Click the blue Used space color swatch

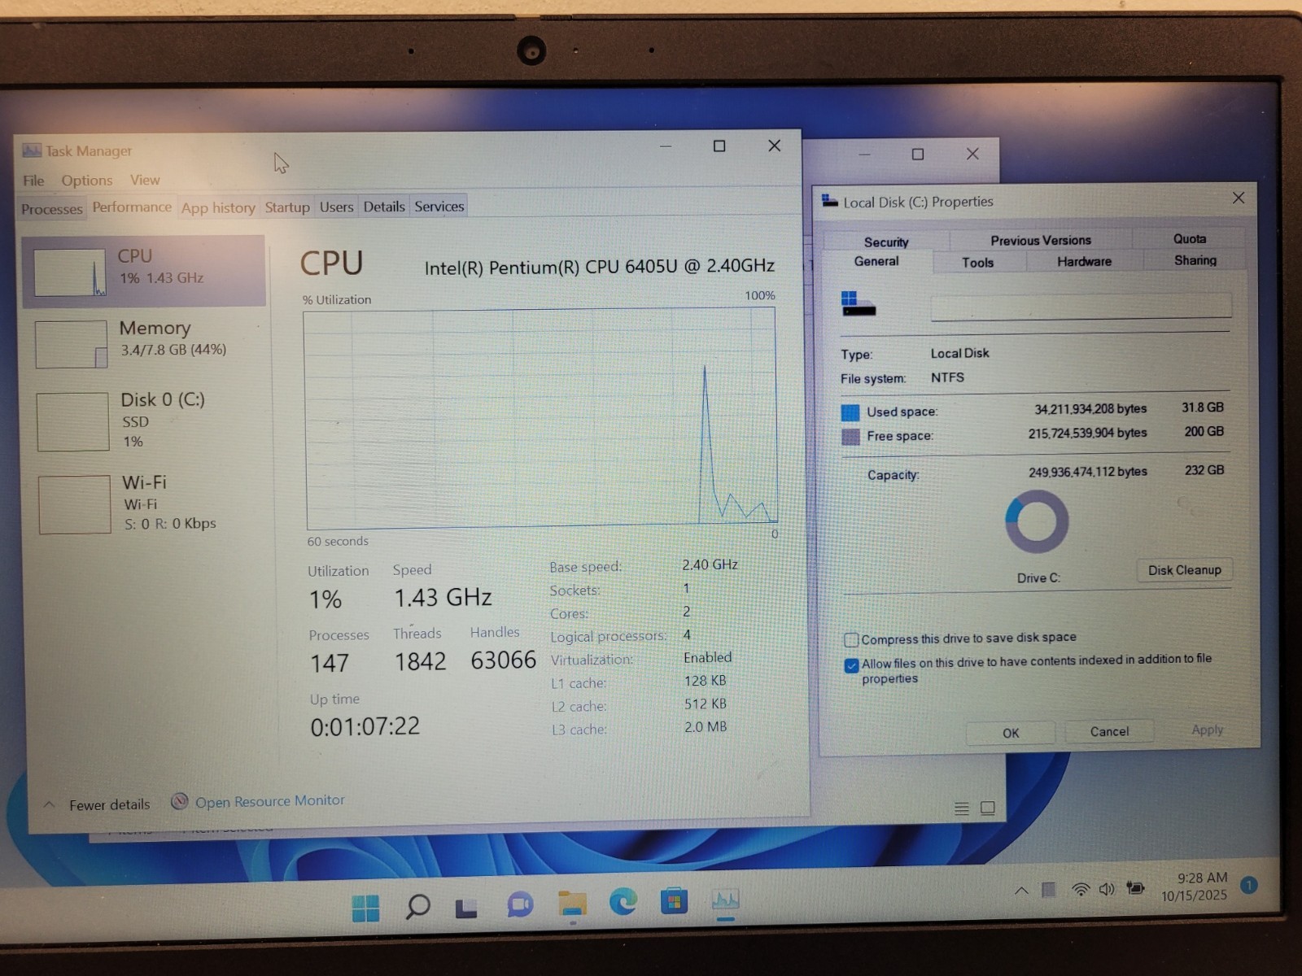(x=850, y=412)
